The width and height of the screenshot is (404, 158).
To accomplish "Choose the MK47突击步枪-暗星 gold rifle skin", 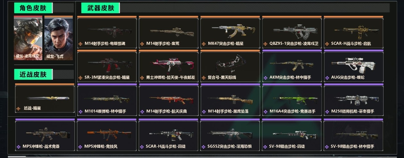I will (230, 33).
